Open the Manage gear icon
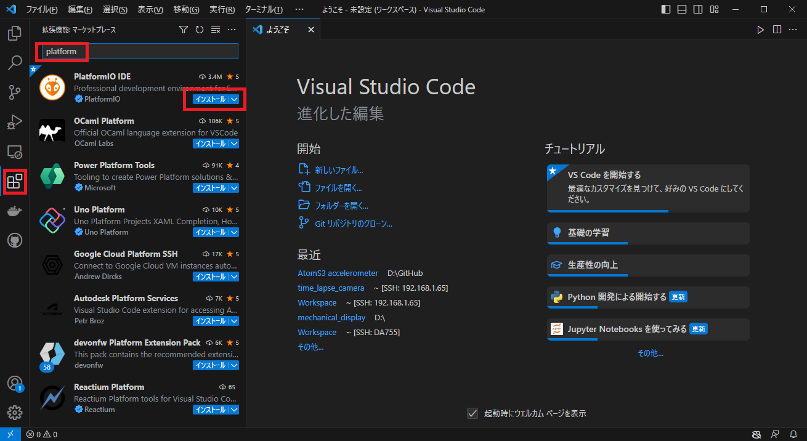Screen dimensions: 807x441 pos(15,412)
